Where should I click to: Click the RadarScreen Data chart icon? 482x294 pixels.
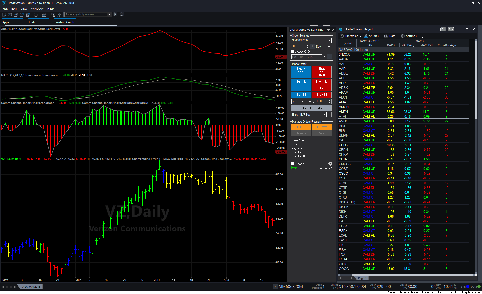tap(386, 36)
